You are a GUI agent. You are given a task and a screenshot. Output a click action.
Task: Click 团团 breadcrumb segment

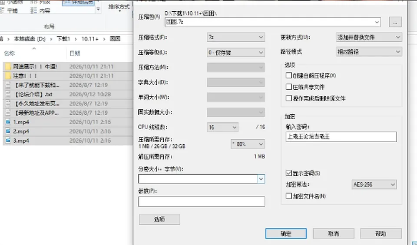115,39
